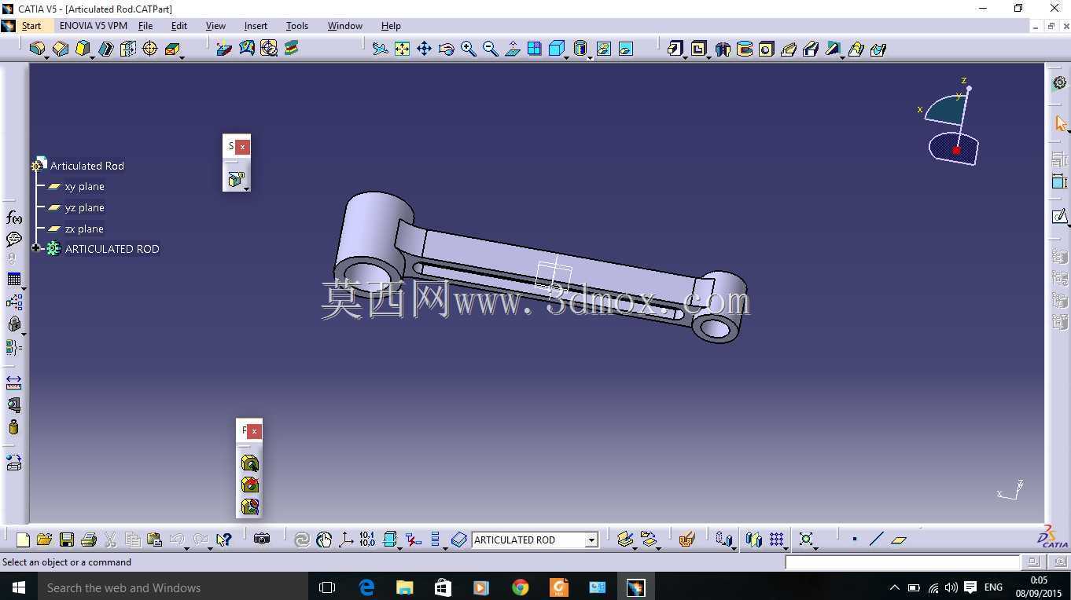This screenshot has height=600, width=1071.
Task: Close the small S floating toolbar
Action: 243,146
